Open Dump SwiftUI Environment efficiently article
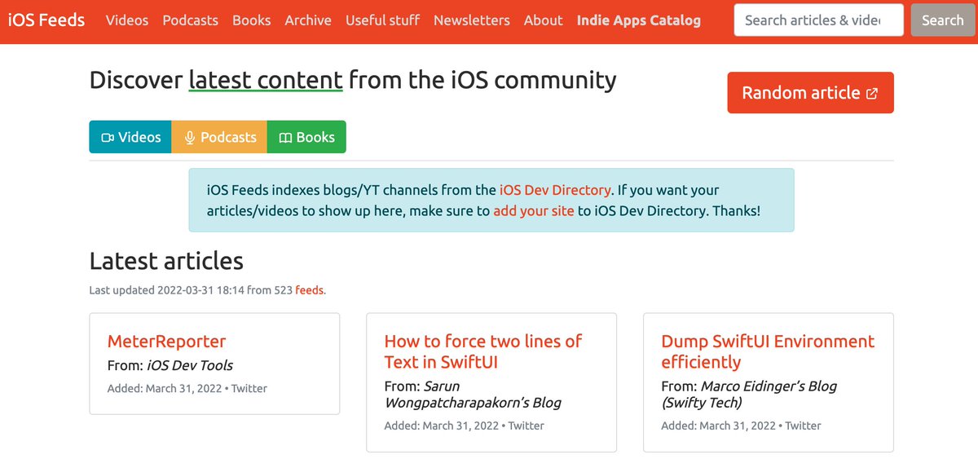This screenshot has width=978, height=459. point(768,351)
